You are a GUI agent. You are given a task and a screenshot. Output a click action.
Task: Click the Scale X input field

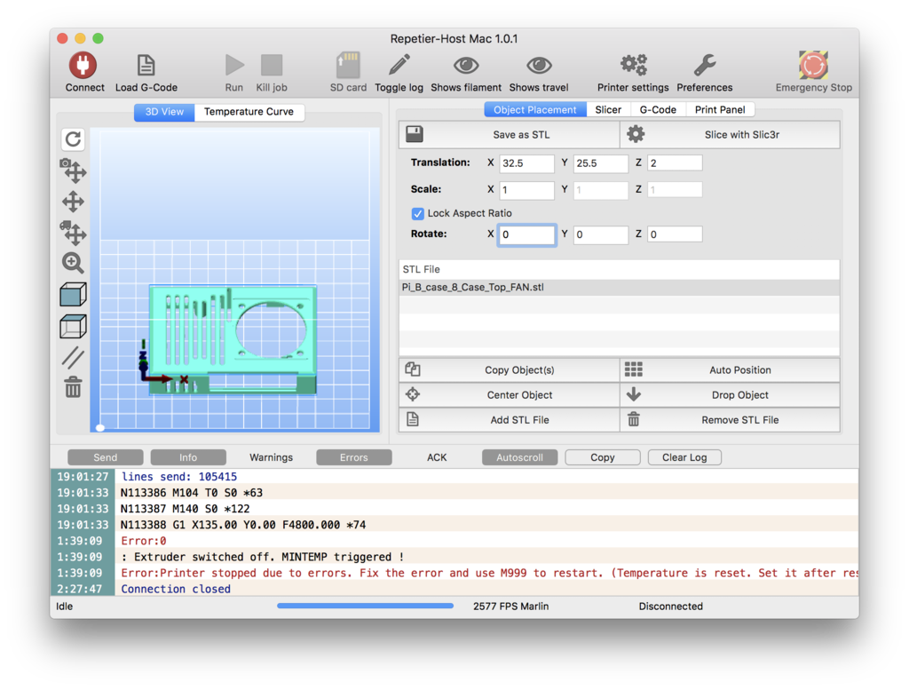(526, 190)
